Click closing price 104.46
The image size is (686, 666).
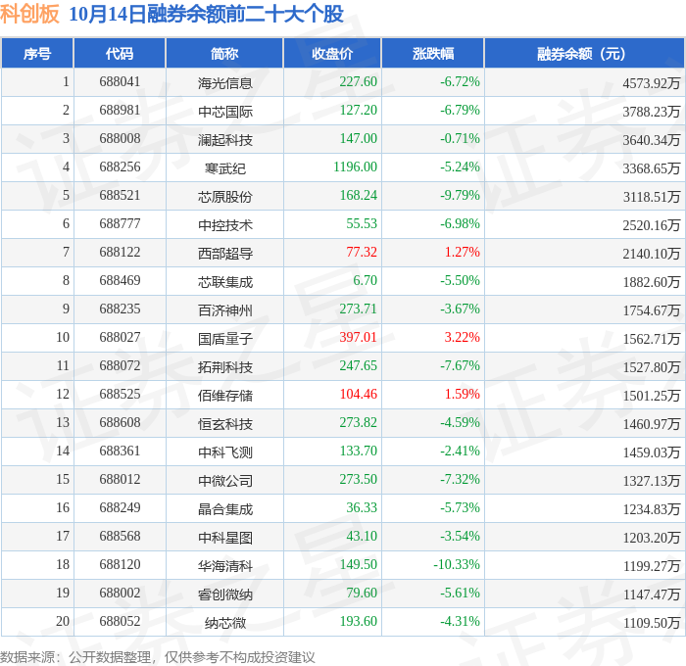click(359, 395)
